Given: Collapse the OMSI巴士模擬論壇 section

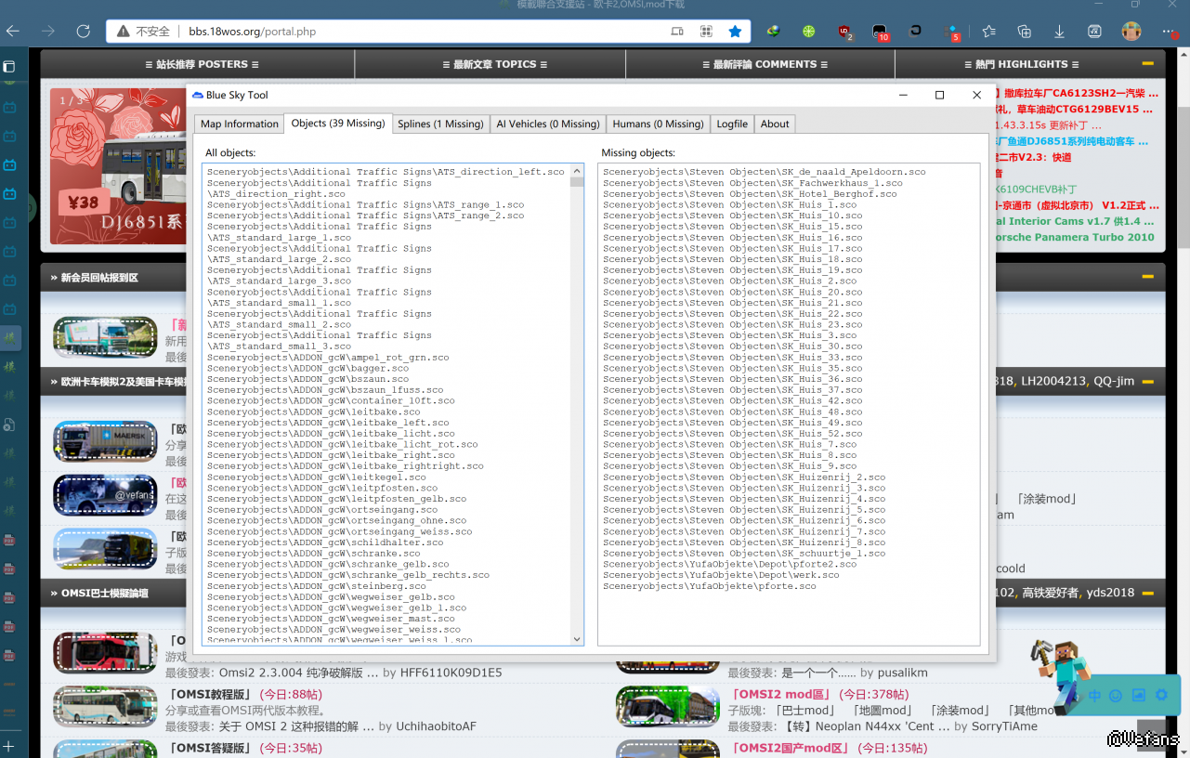Looking at the screenshot, I should coord(1147,593).
